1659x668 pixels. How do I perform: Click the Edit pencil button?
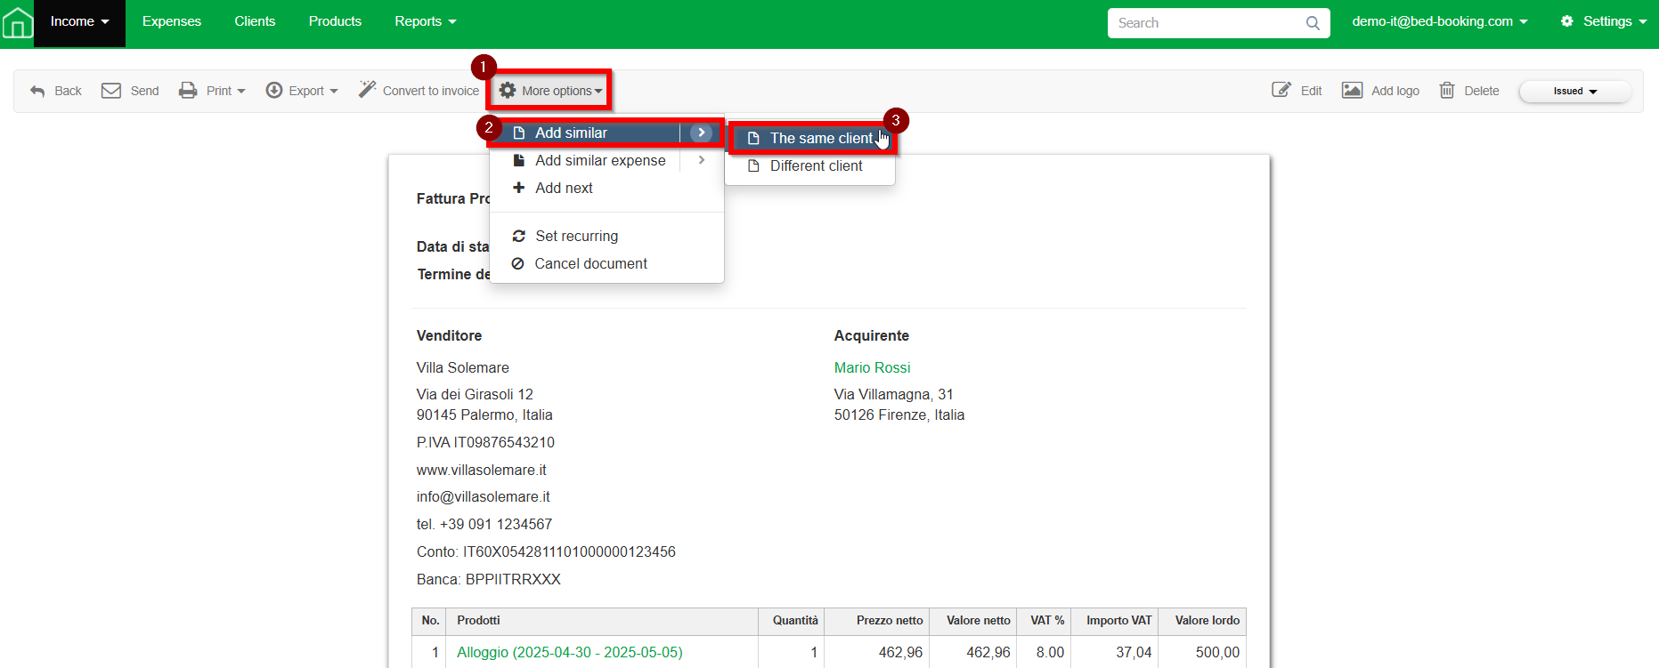pos(1297,91)
